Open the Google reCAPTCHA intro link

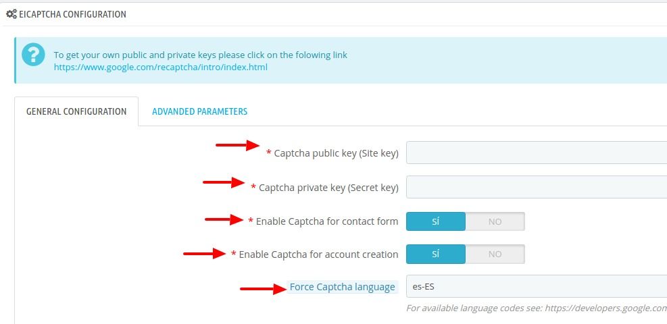pyautogui.click(x=161, y=67)
